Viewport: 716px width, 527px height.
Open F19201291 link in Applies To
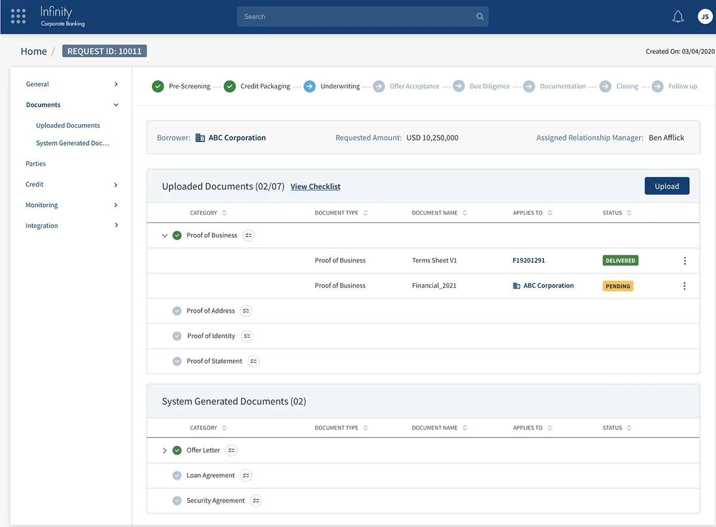[x=529, y=261]
